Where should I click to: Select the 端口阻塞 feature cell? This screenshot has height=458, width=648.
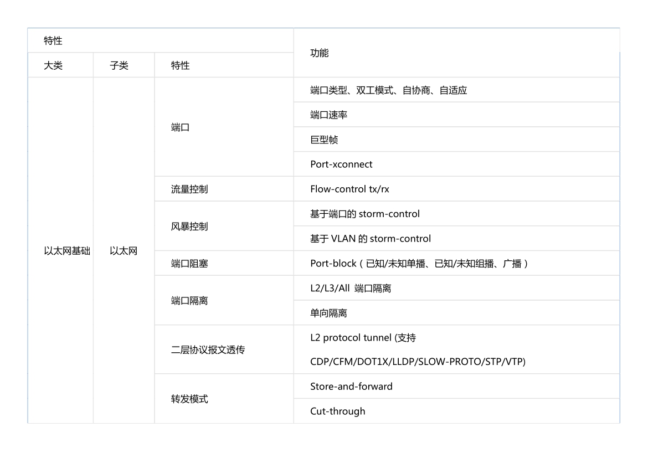coord(224,263)
